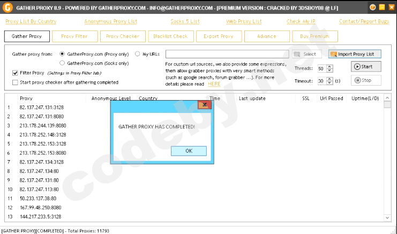Sort by Proxy column header
The image size is (397, 234).
point(26,99)
